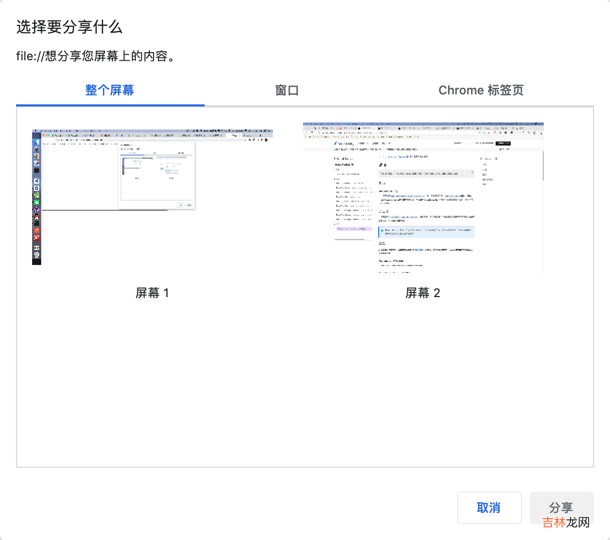Screen dimensions: 610x540
Task: Click the 屏幕 2 label
Action: pyautogui.click(x=422, y=293)
